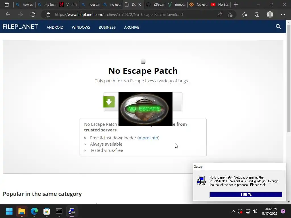The width and height of the screenshot is (291, 218).
Task: Open Microsoft Edge from taskbar
Action: tap(34, 211)
